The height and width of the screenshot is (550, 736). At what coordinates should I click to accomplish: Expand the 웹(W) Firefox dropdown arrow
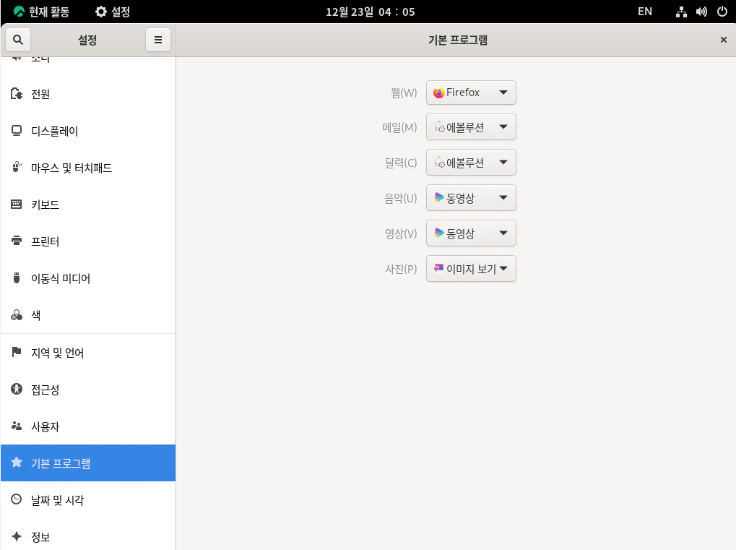tap(503, 93)
